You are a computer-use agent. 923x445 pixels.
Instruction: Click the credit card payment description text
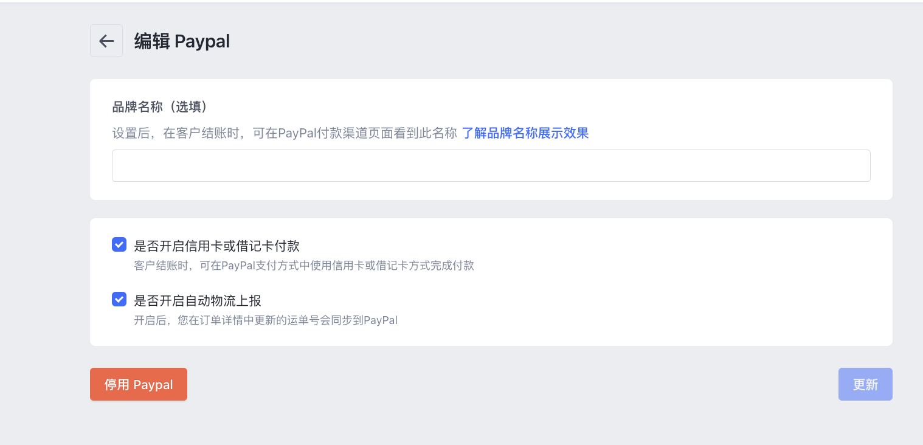point(303,266)
